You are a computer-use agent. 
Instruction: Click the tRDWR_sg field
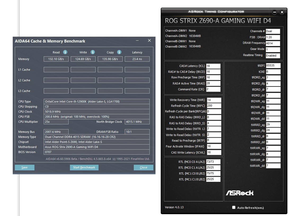(x=273, y=101)
